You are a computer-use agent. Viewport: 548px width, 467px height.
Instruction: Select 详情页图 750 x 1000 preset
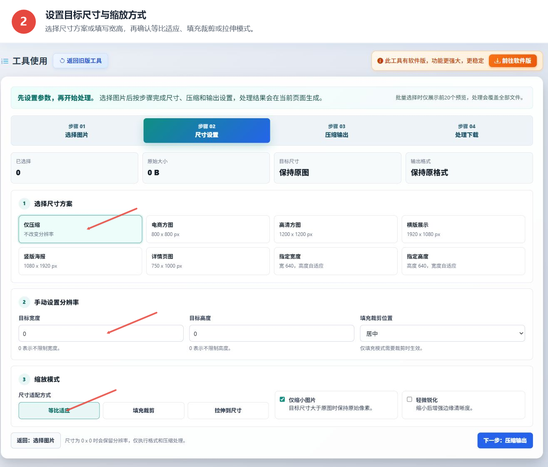coord(208,261)
